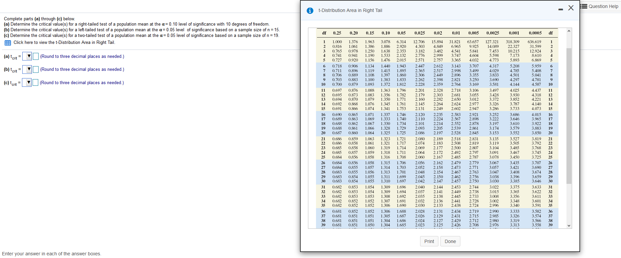The height and width of the screenshot is (258, 621).
Task: Click the left df column header
Action: coord(324,33)
